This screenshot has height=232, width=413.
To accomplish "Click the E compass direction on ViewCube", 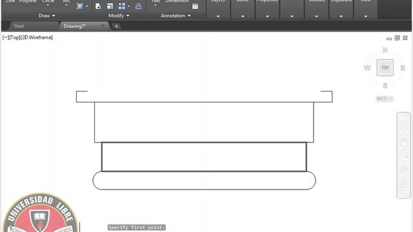I will coord(403,68).
